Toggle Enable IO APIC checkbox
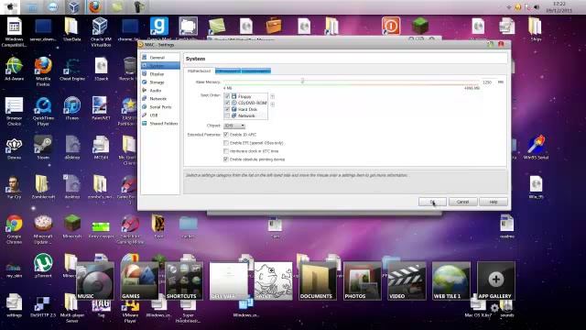 click(226, 135)
